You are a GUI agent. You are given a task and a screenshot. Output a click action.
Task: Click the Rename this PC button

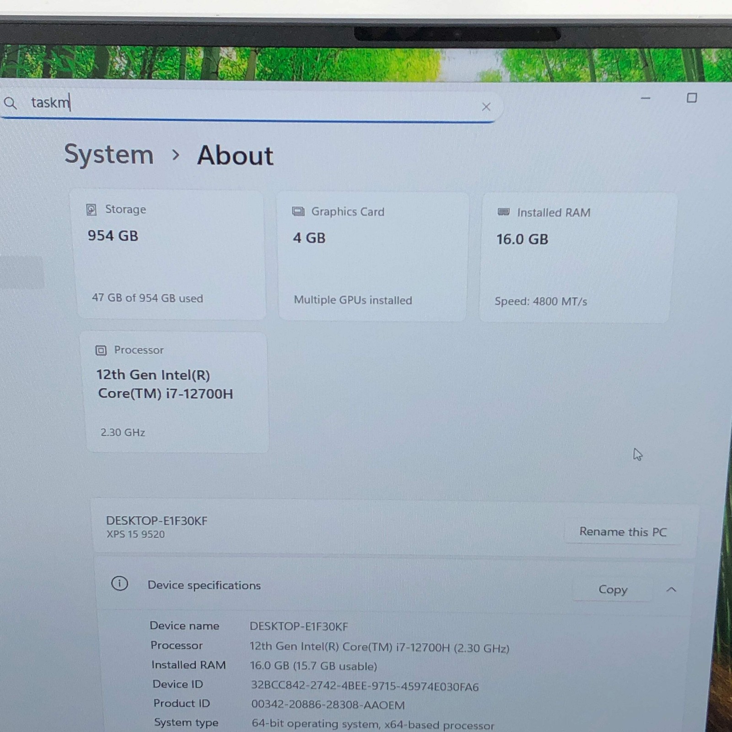click(623, 532)
